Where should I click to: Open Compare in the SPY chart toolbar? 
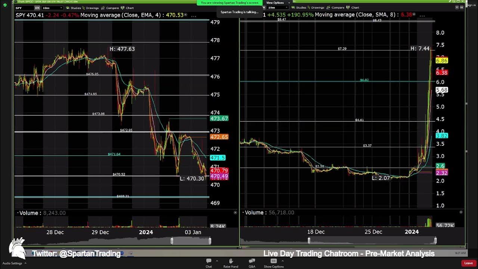(x=110, y=8)
